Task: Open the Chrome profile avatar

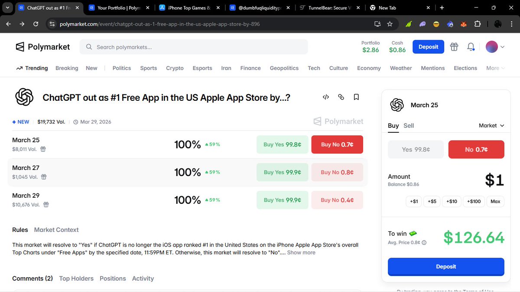Action: [x=498, y=24]
